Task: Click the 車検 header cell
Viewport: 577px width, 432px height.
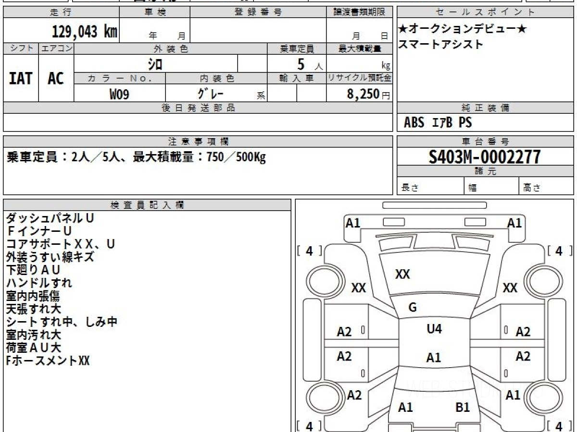Action: [155, 12]
